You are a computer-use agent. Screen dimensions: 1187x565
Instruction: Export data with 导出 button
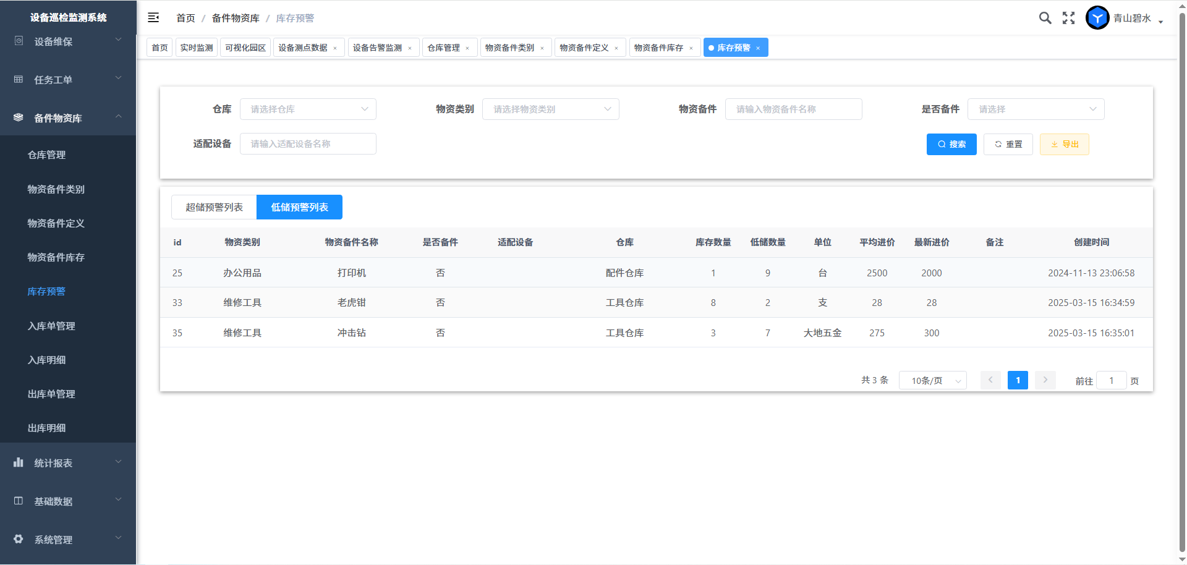click(x=1064, y=144)
